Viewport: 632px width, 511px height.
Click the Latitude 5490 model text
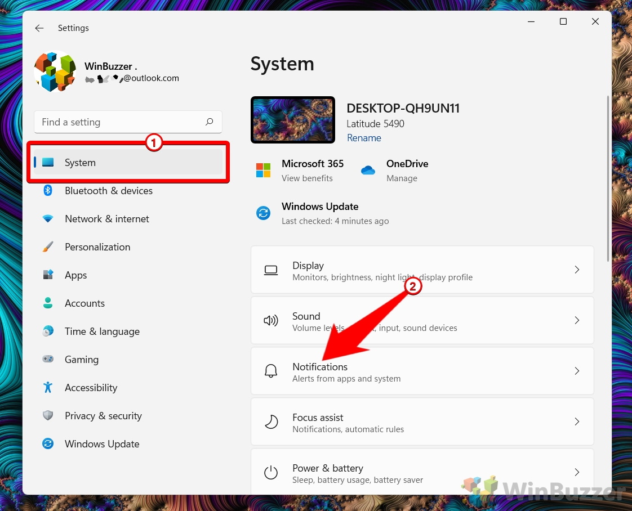[375, 124]
